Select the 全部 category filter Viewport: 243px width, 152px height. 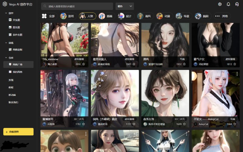click(49, 16)
